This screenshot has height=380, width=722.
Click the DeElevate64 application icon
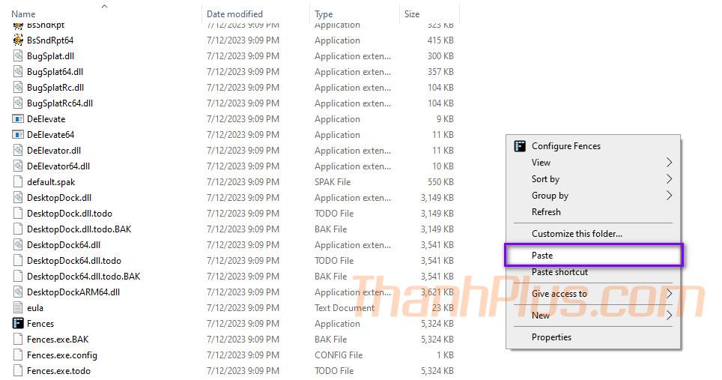(x=18, y=135)
